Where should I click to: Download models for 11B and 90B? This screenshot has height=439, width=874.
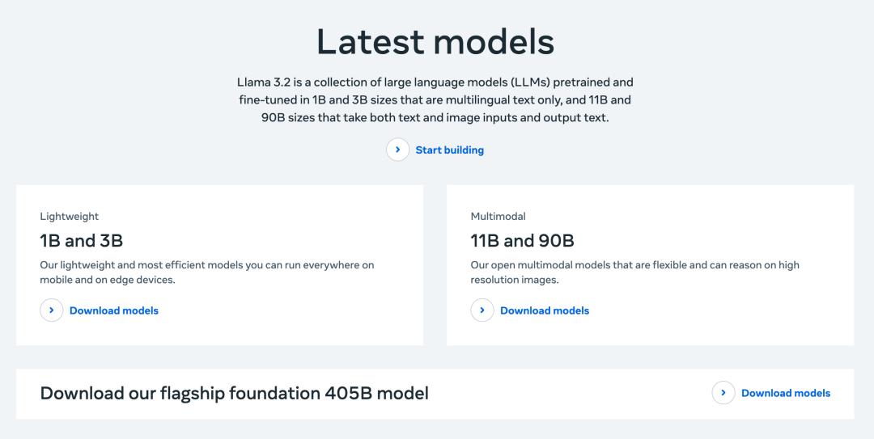point(545,310)
